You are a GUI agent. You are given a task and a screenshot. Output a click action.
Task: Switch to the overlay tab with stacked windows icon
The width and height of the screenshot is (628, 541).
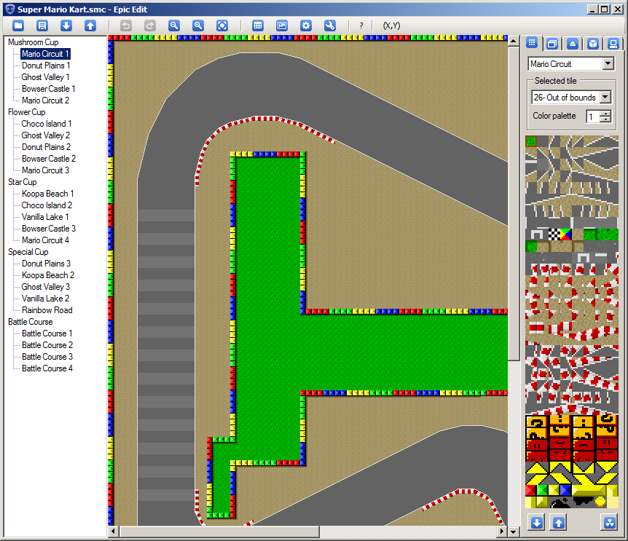coord(552,44)
